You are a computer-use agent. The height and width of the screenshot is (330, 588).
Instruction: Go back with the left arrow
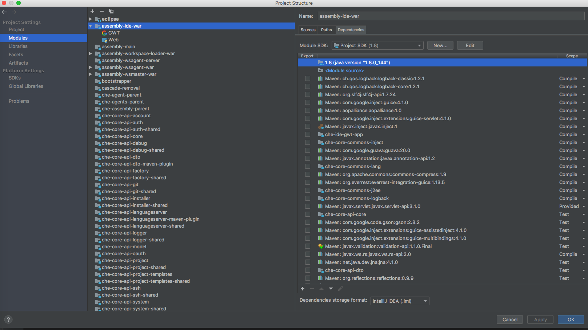coord(4,12)
